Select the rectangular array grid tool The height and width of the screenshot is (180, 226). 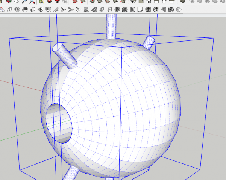point(17,10)
